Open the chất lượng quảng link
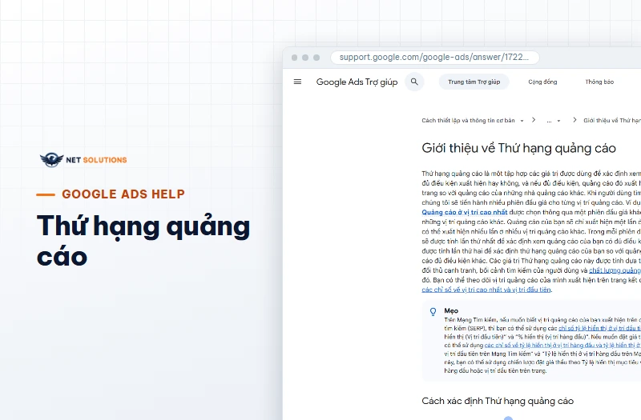641x420 pixels. [615, 270]
